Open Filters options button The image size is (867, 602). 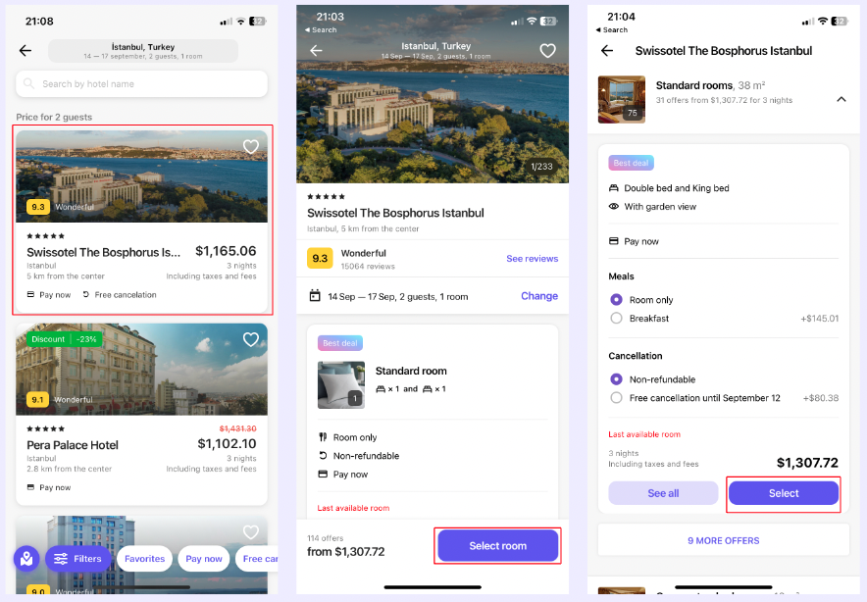point(77,559)
